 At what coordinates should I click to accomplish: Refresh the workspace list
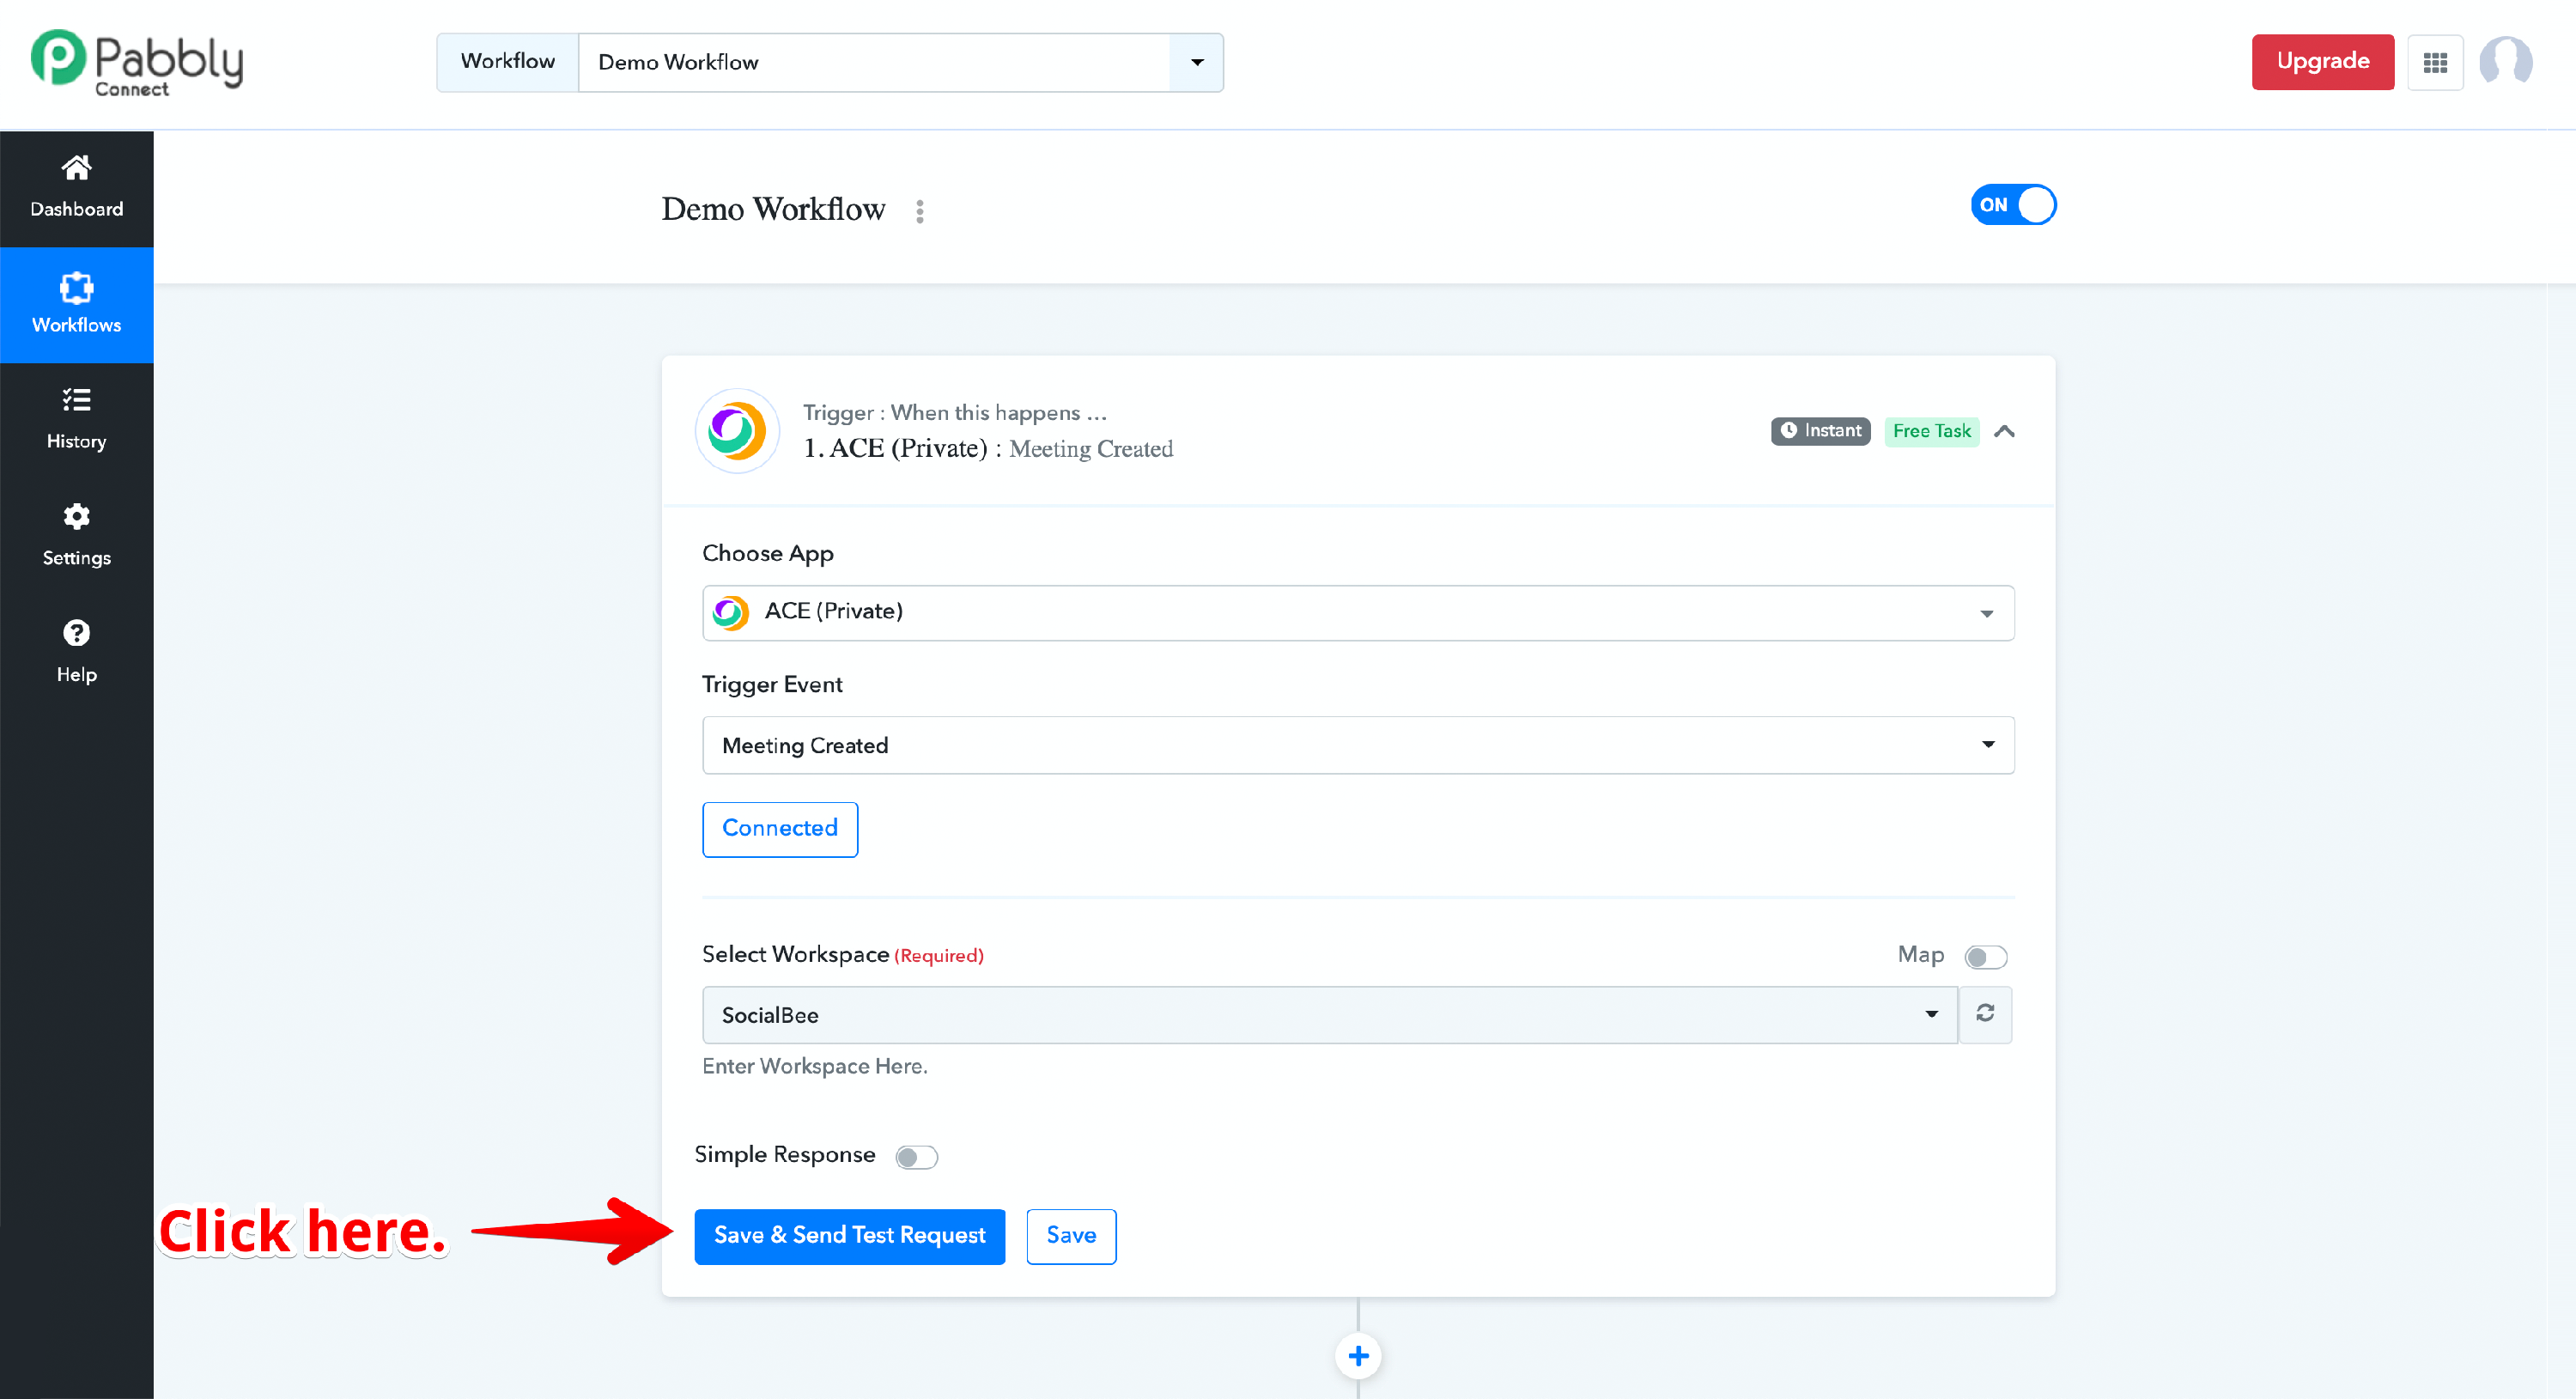pyautogui.click(x=1985, y=1014)
